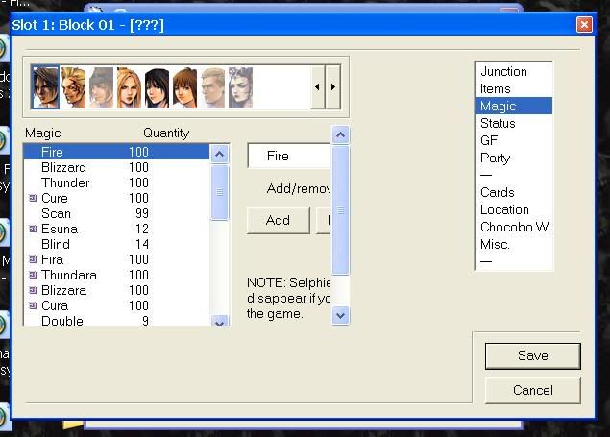Click the Add button
This screenshot has width=610, height=437.
point(279,221)
